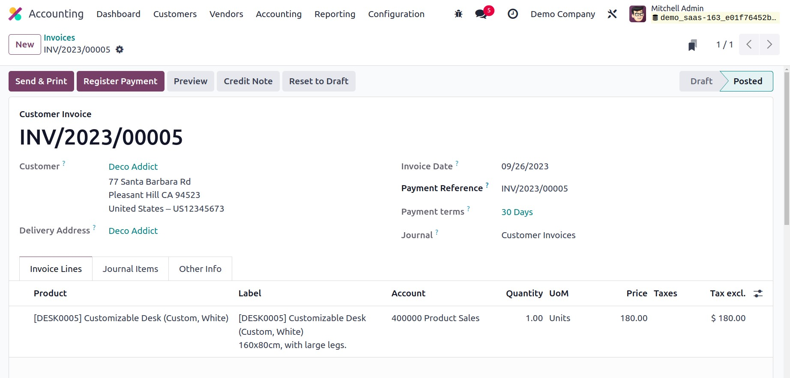The width and height of the screenshot is (790, 378).
Task: Go to the next record arrow
Action: point(769,44)
